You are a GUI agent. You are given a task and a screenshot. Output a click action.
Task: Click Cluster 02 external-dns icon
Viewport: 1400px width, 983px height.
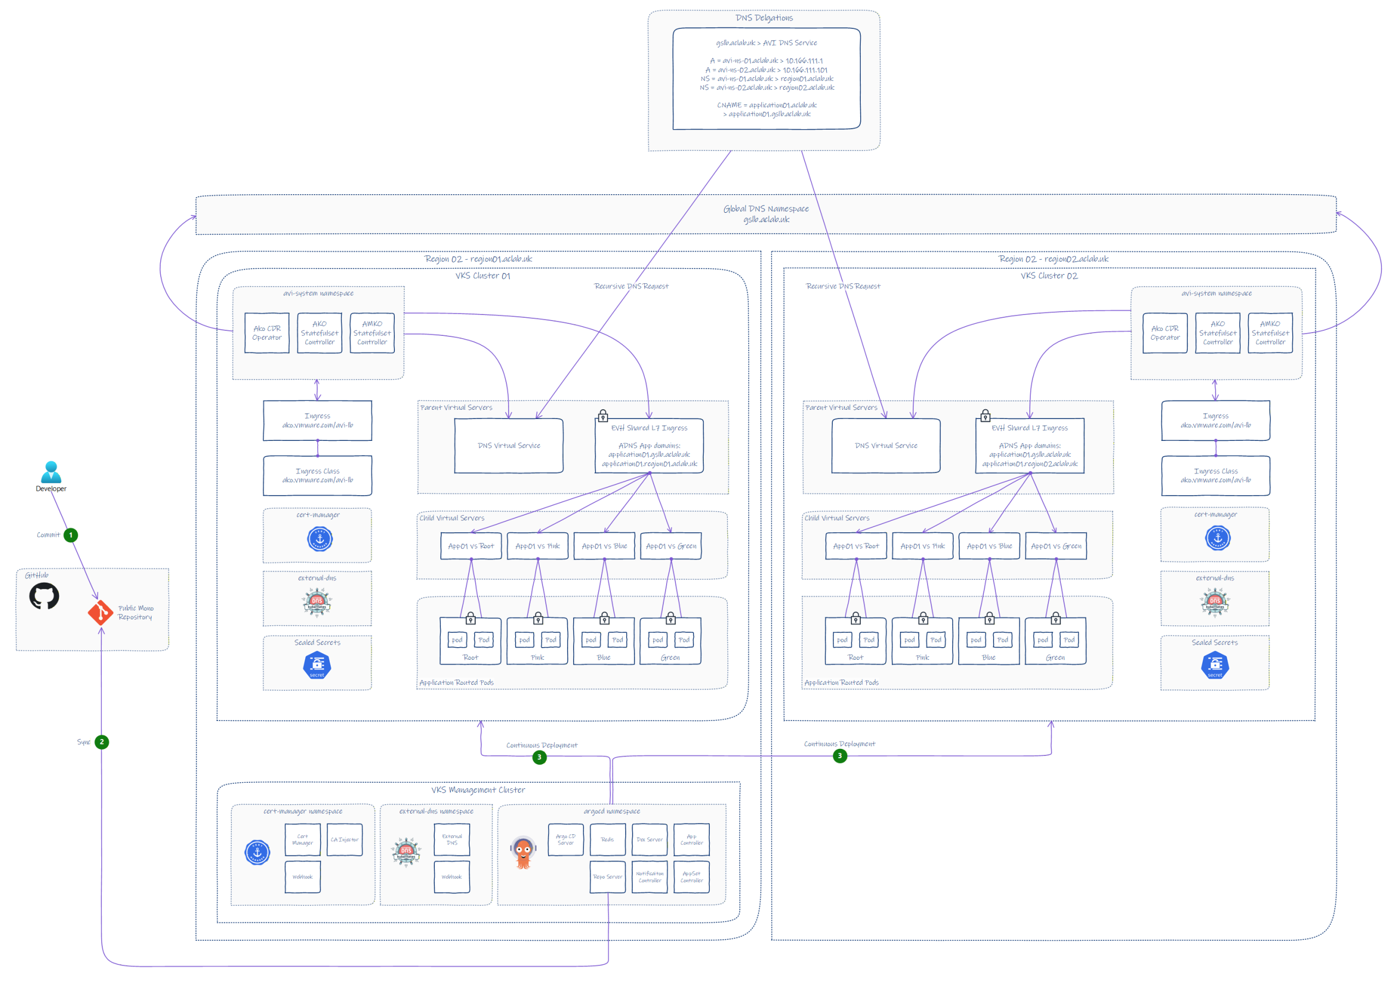coord(1215,602)
